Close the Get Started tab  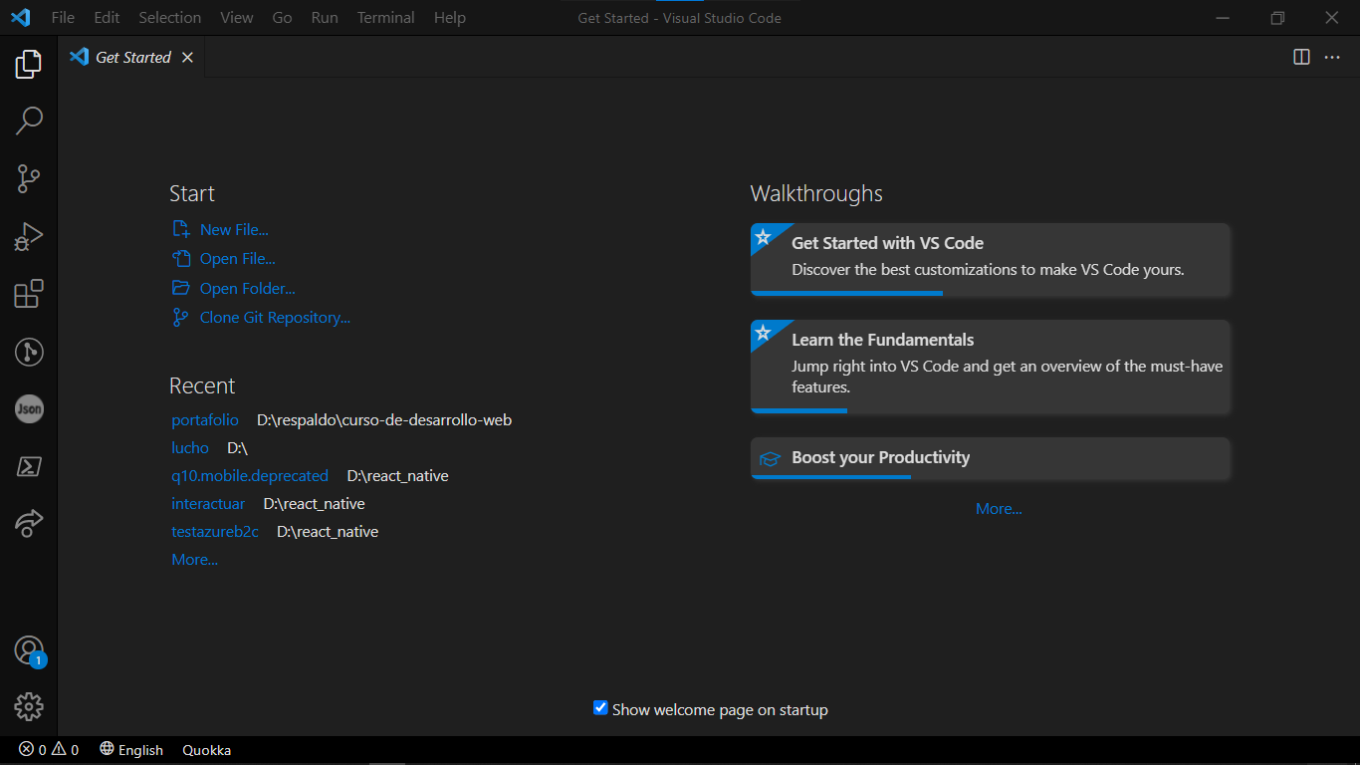point(187,58)
